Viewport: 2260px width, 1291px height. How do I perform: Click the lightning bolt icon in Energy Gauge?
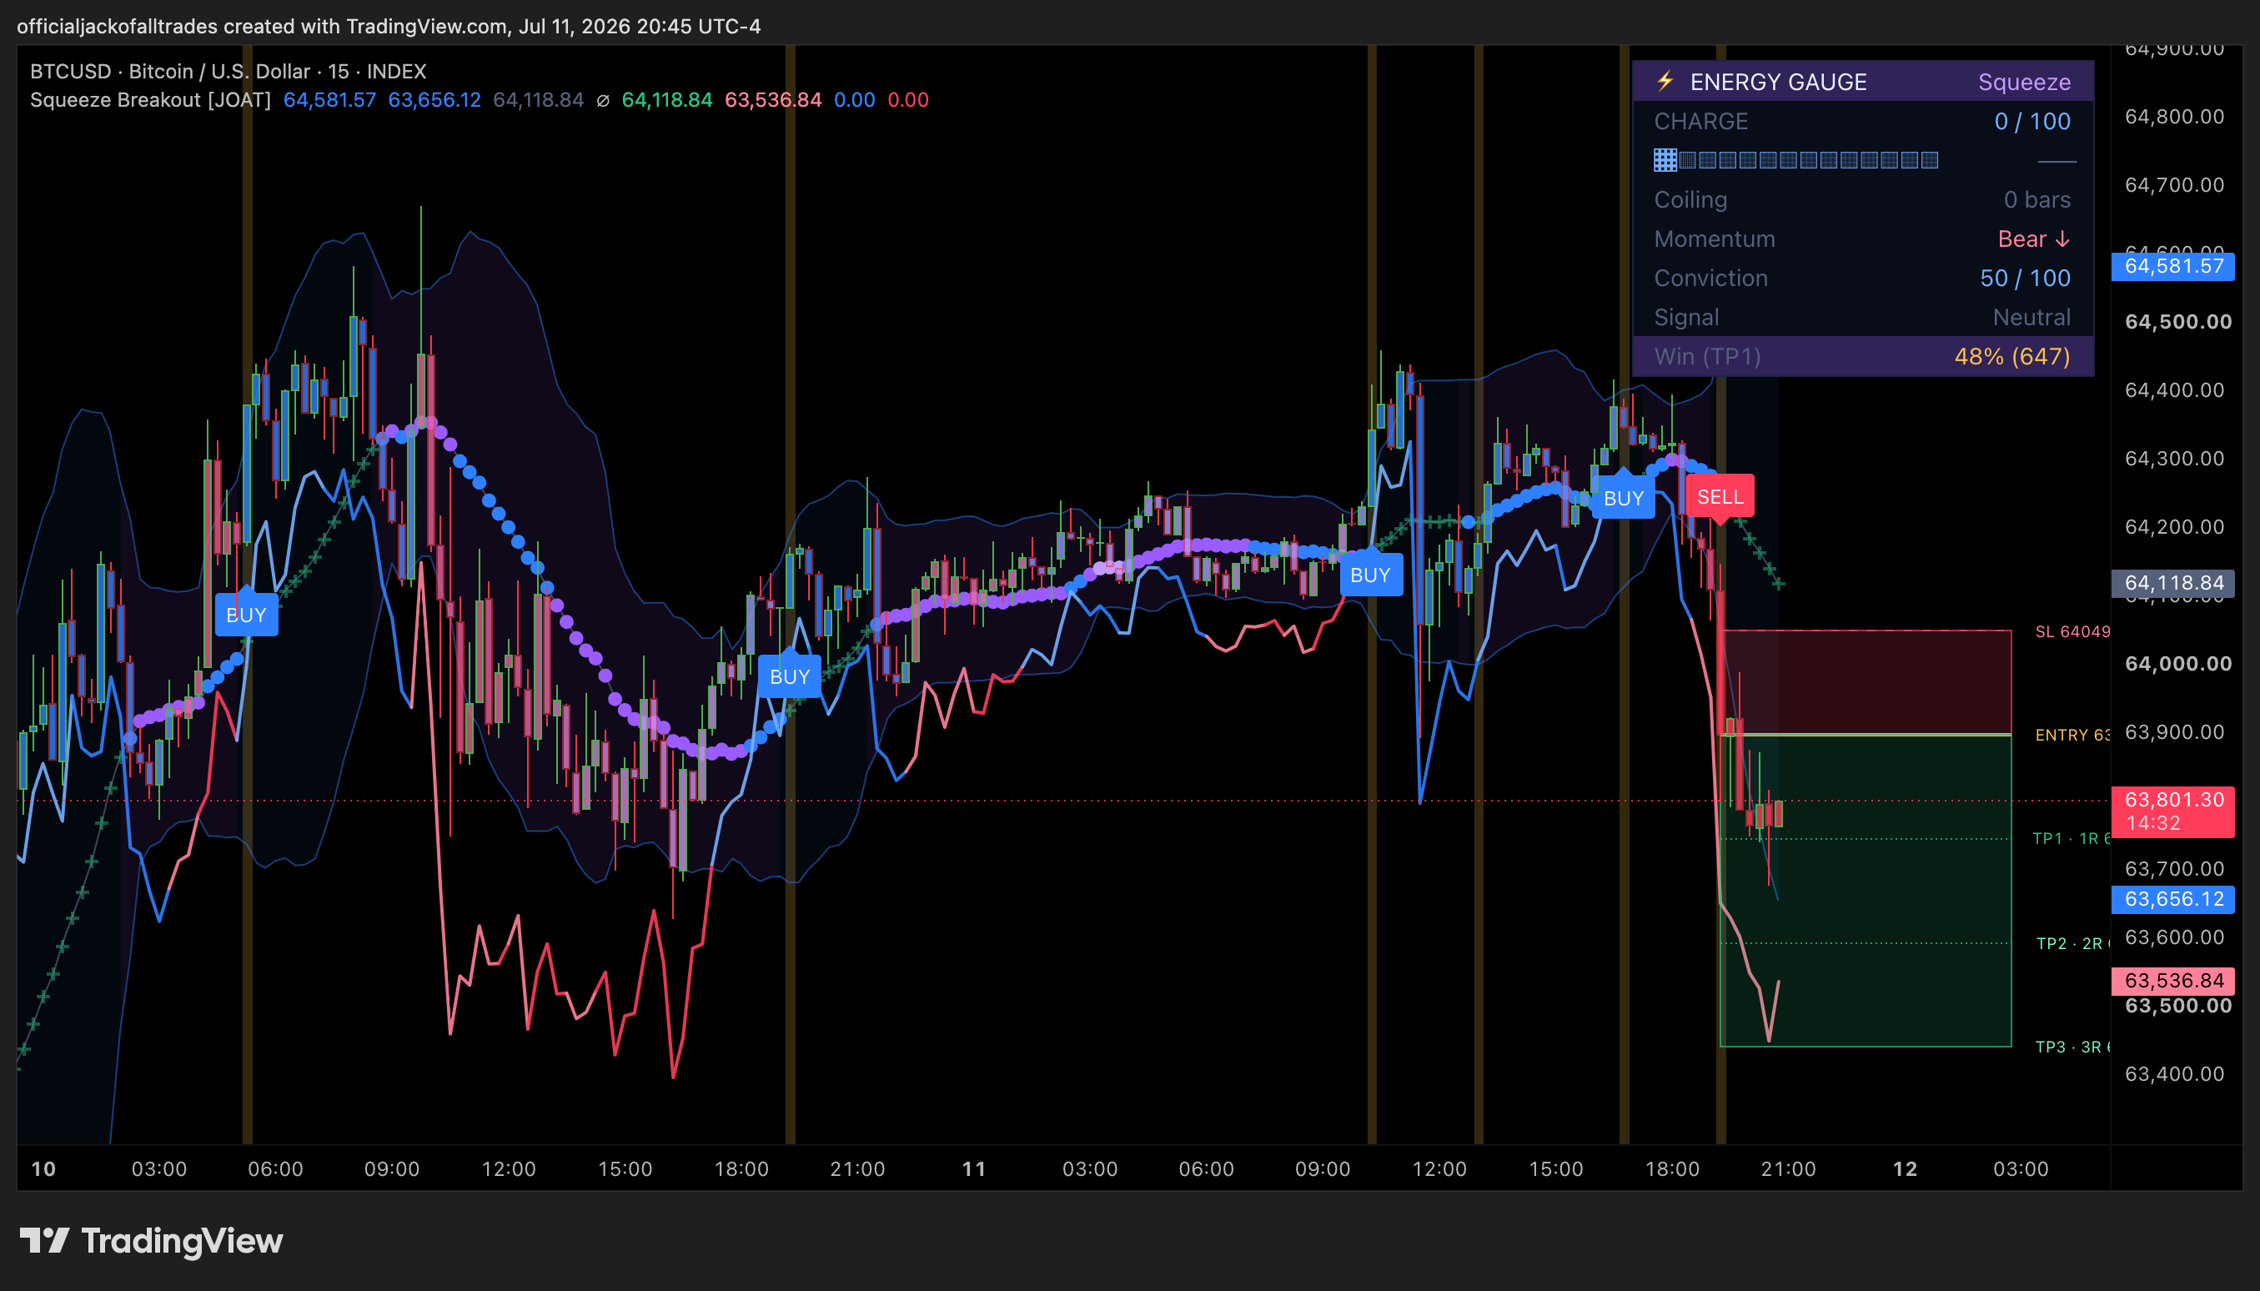pos(1665,82)
